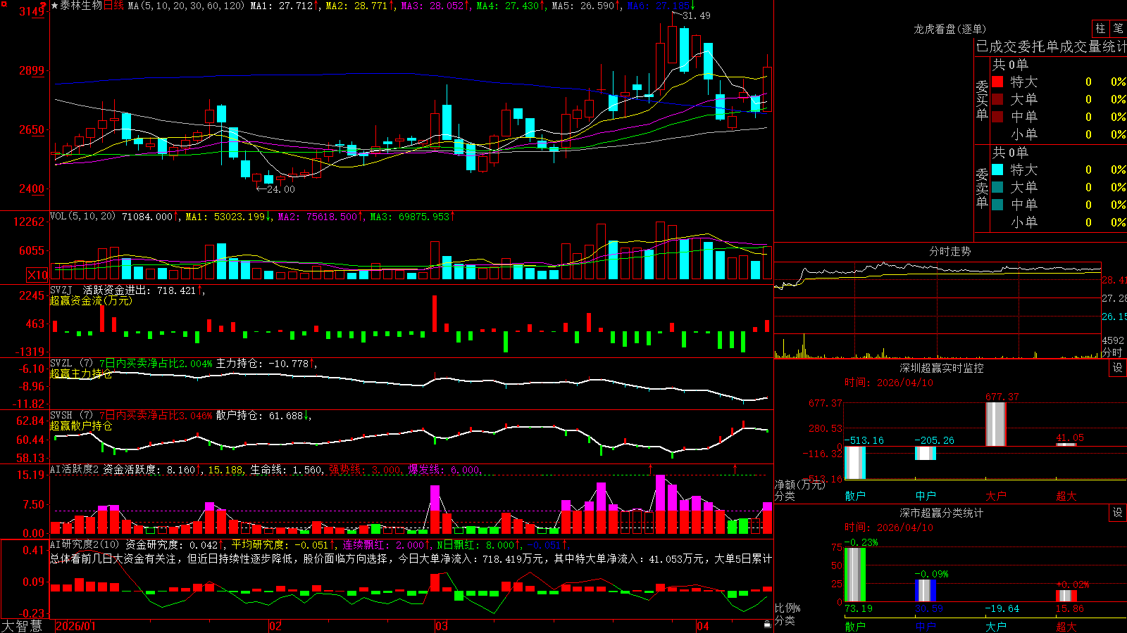This screenshot has height=633, width=1127.
Task: Click the 2026/01 date marker on the time axis
Action: point(75,626)
